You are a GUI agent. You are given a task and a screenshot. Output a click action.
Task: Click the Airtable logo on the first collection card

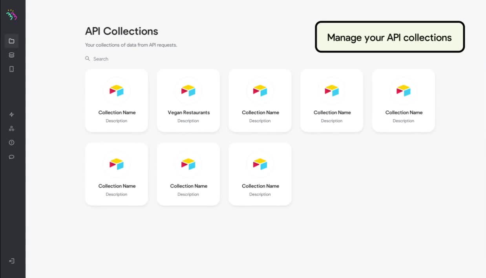[x=116, y=90]
